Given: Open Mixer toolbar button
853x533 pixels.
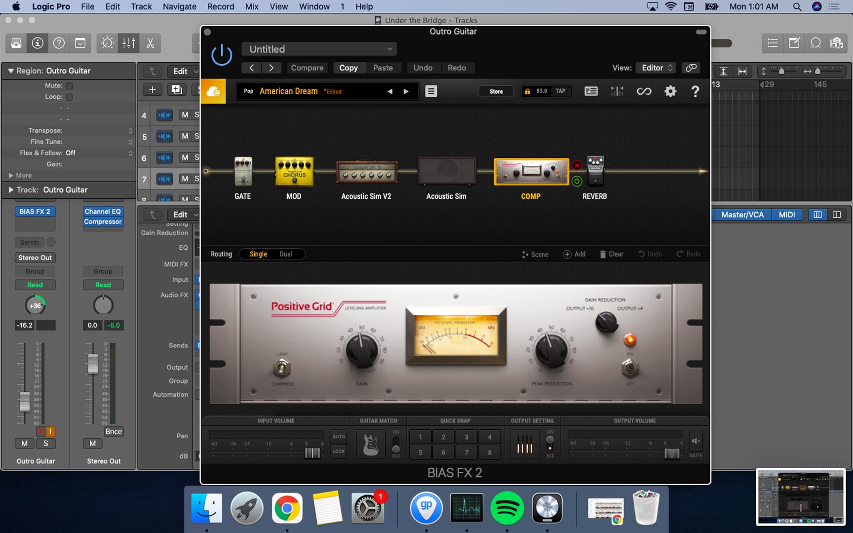Looking at the screenshot, I should click(129, 43).
